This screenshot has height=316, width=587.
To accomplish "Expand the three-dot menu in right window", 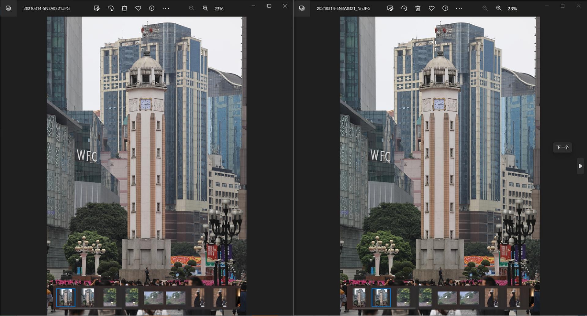I will [x=459, y=9].
